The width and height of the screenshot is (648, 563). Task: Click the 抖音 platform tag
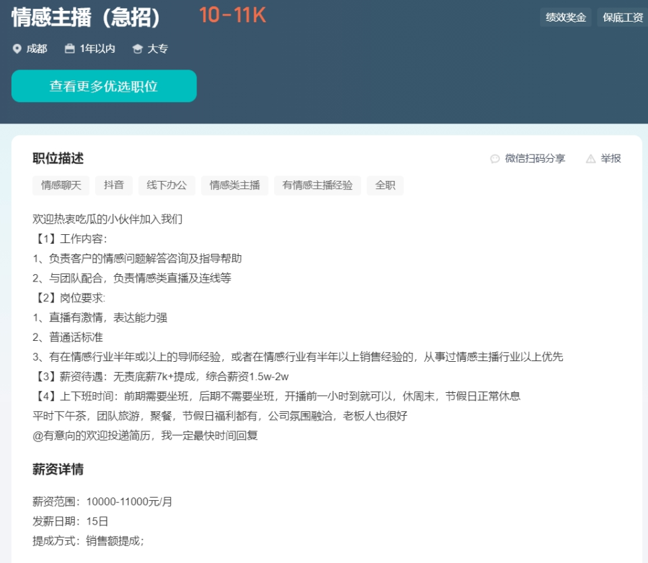point(112,185)
